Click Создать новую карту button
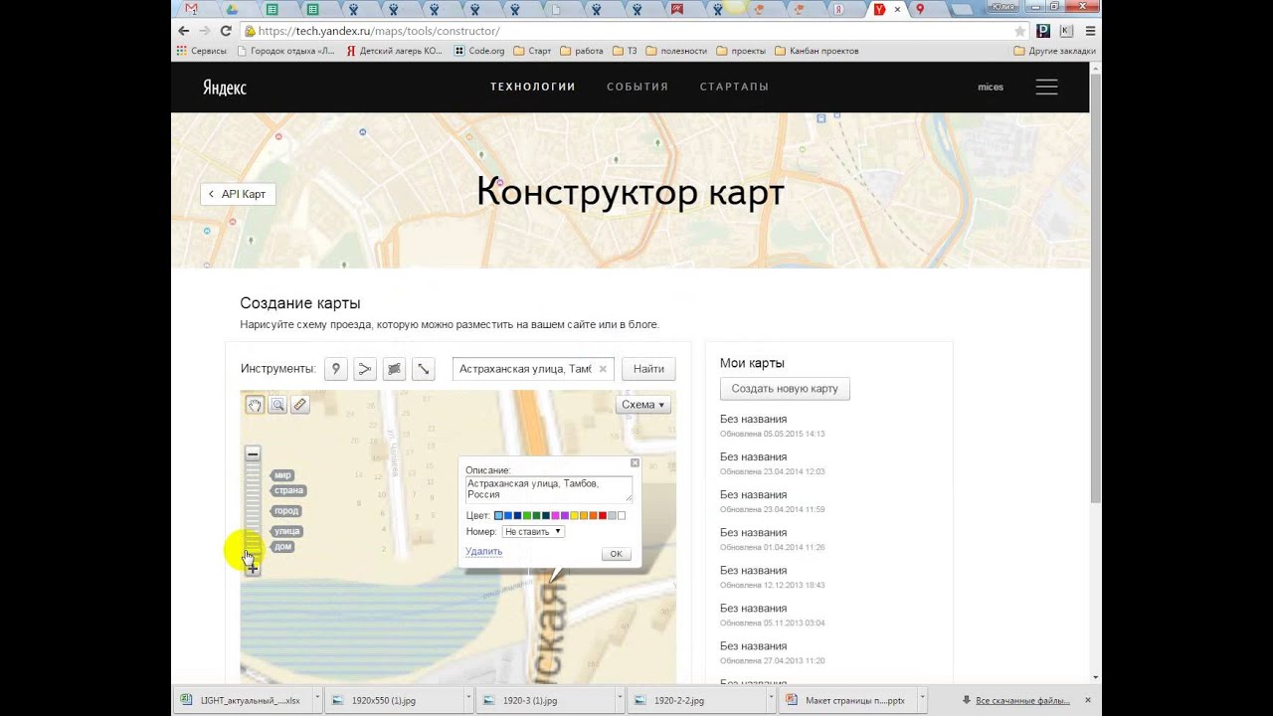Image resolution: width=1273 pixels, height=716 pixels. pyautogui.click(x=785, y=389)
